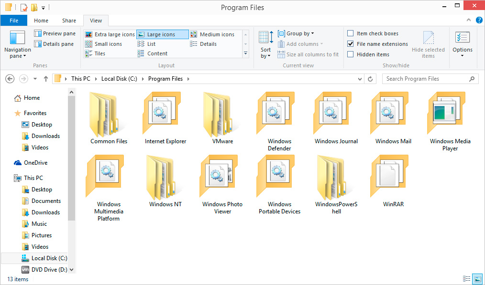Select the WindowsPowerShell folder
The height and width of the screenshot is (285, 485).
coord(336,185)
